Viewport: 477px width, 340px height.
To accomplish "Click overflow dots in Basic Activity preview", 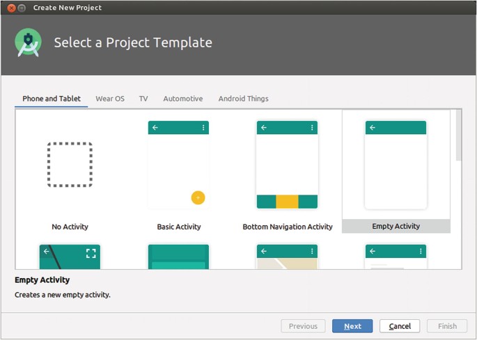I will [x=203, y=128].
